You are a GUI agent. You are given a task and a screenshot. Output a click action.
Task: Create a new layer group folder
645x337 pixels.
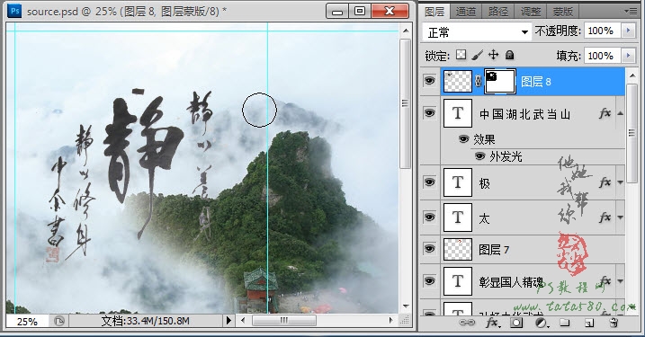coord(565,323)
